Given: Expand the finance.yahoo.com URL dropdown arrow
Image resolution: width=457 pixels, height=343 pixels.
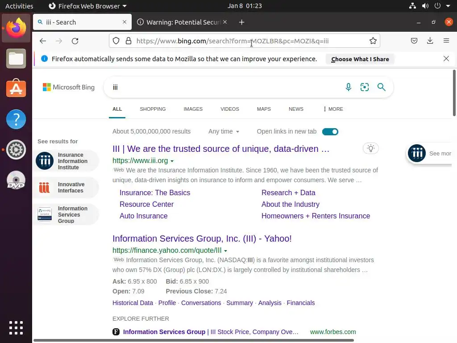Looking at the screenshot, I should [225, 251].
